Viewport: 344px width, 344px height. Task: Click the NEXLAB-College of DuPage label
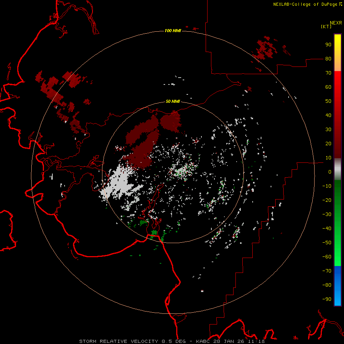click(x=305, y=4)
